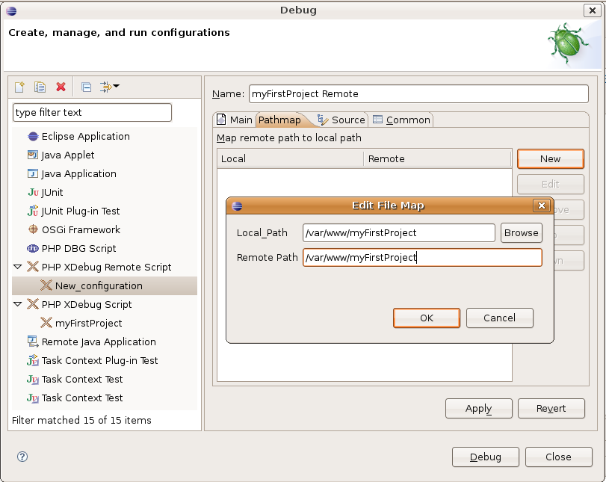The width and height of the screenshot is (606, 482).
Task: Click the red delete configuration icon
Action: 61,87
